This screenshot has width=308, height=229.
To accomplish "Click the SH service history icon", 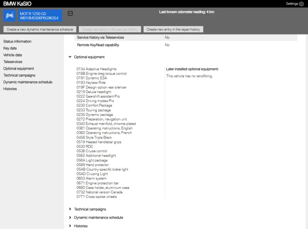I will tap(70, 13).
